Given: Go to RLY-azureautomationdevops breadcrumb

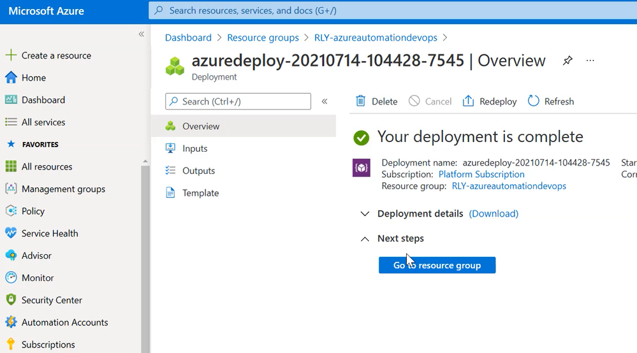Looking at the screenshot, I should (x=376, y=38).
